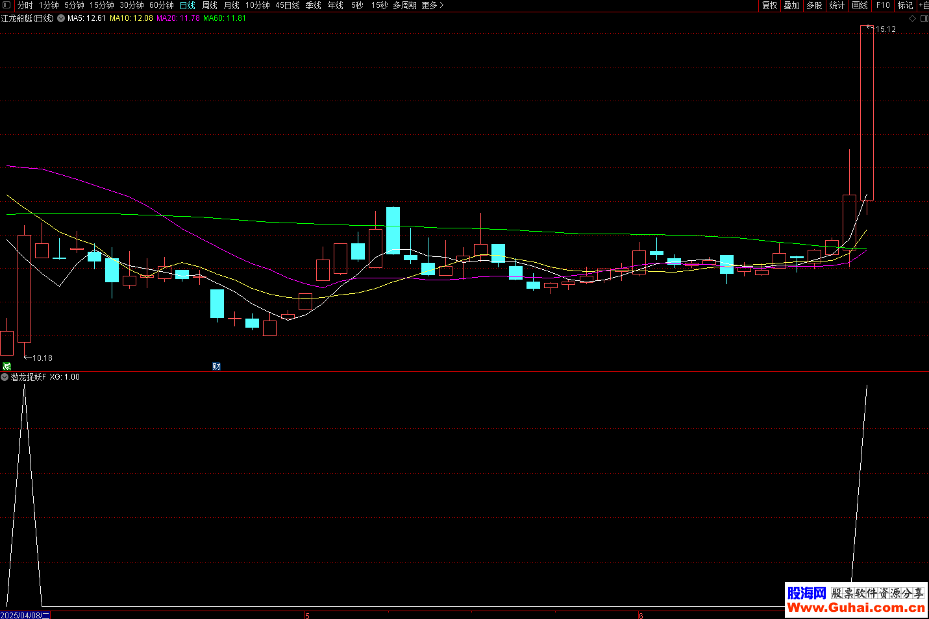Click the 10.18 low price label
This screenshot has height=619, width=929.
tap(42, 358)
